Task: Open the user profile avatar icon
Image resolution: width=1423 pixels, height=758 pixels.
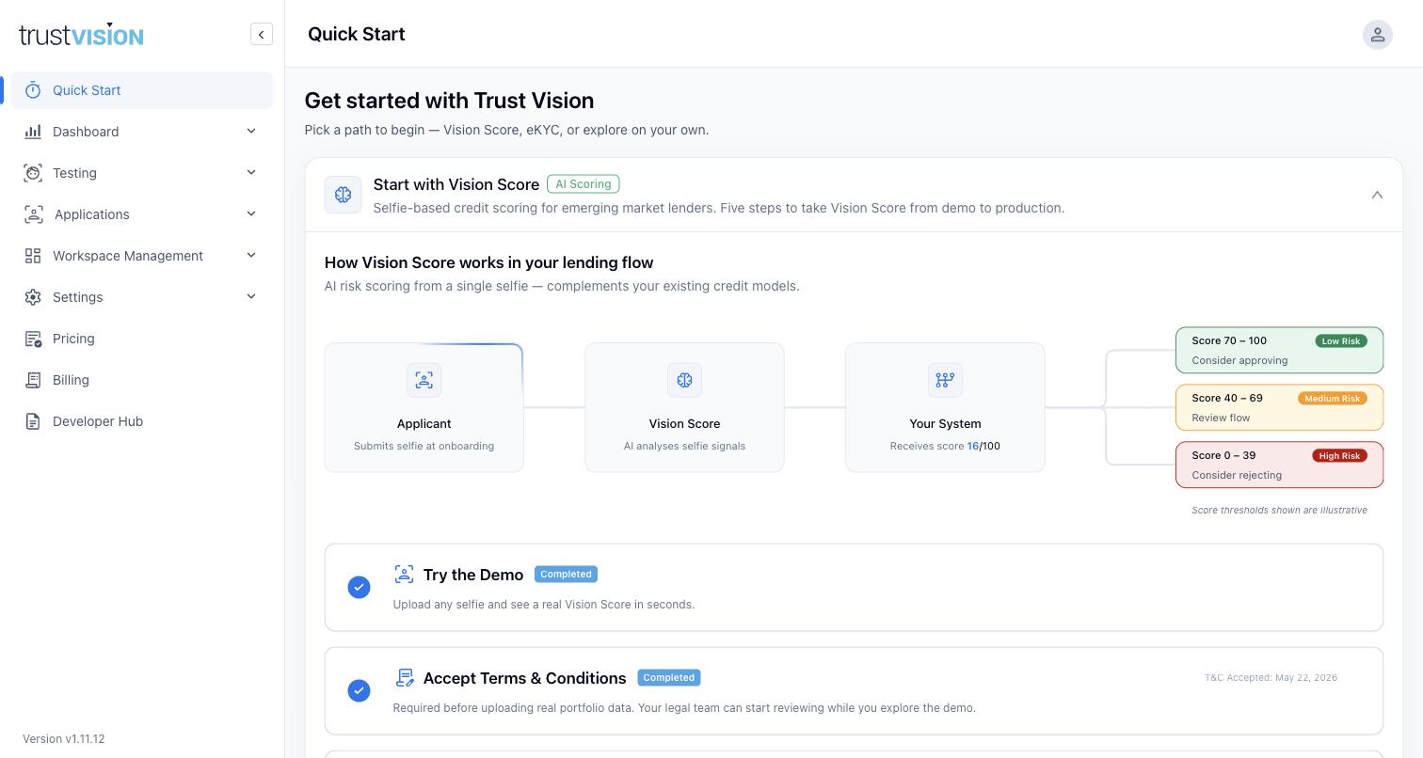Action: click(x=1377, y=35)
